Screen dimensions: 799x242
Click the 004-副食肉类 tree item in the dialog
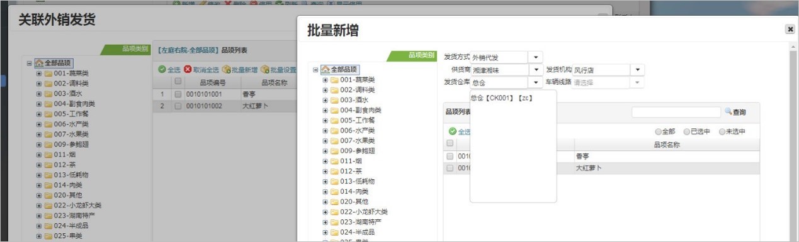click(361, 110)
